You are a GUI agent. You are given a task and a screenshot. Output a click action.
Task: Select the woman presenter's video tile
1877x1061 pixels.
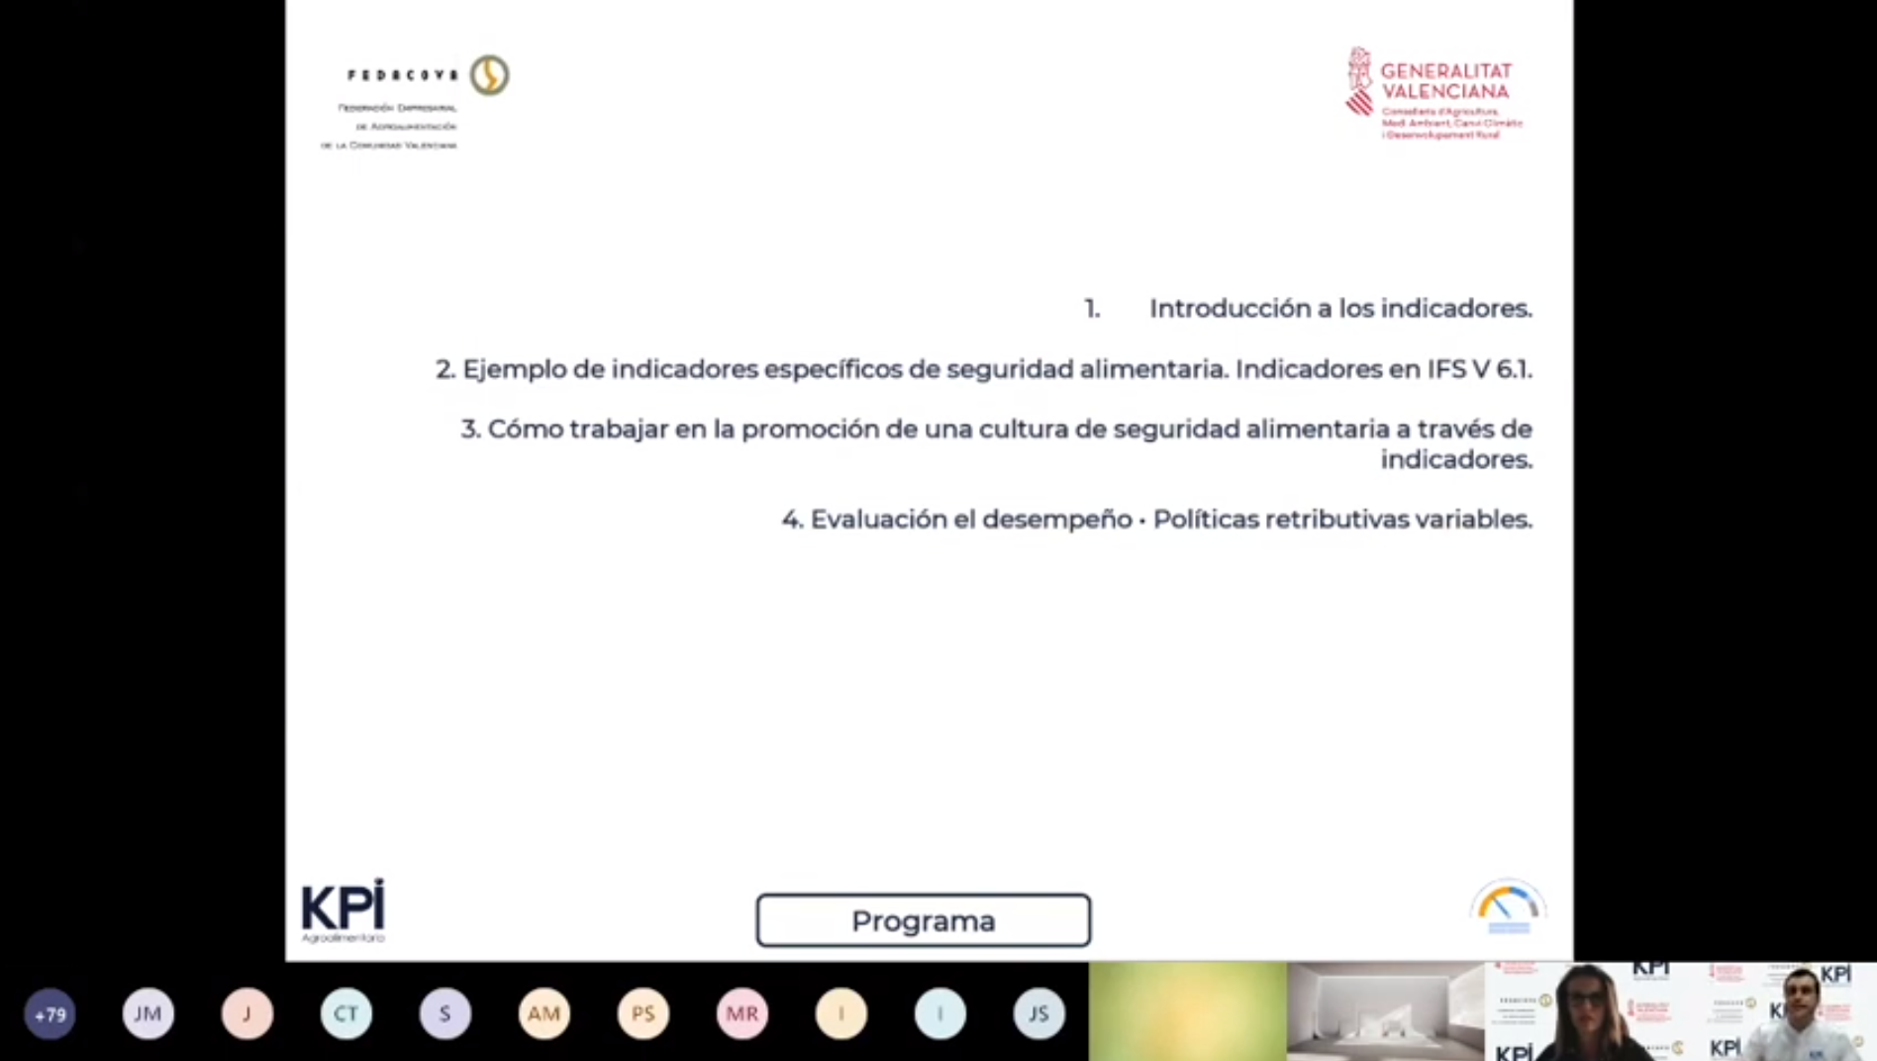(1582, 1012)
